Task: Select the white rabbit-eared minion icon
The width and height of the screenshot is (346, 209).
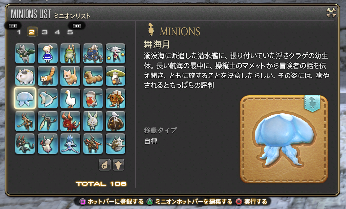Action: coord(93,121)
